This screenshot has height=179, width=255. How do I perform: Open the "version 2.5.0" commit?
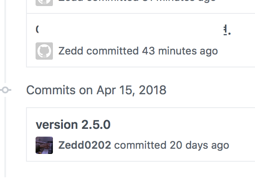(x=73, y=125)
